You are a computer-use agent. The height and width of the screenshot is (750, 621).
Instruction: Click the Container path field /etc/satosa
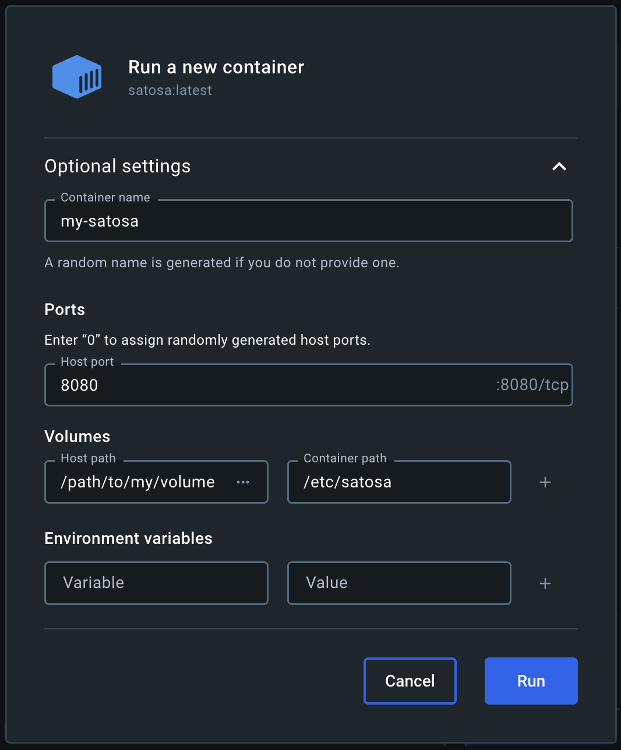click(x=399, y=482)
